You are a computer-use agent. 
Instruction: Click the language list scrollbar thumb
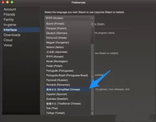92,77
